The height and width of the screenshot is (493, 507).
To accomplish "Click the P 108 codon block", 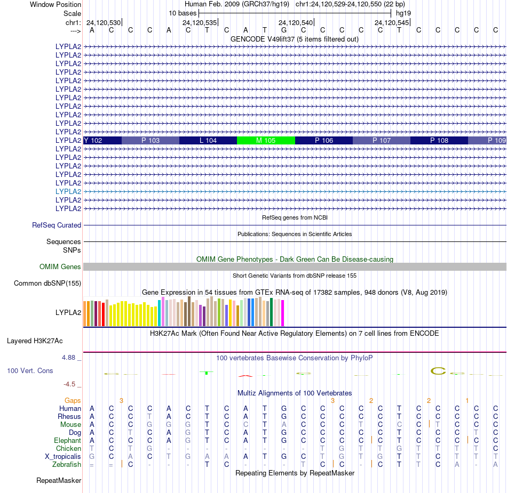I will pyautogui.click(x=439, y=141).
